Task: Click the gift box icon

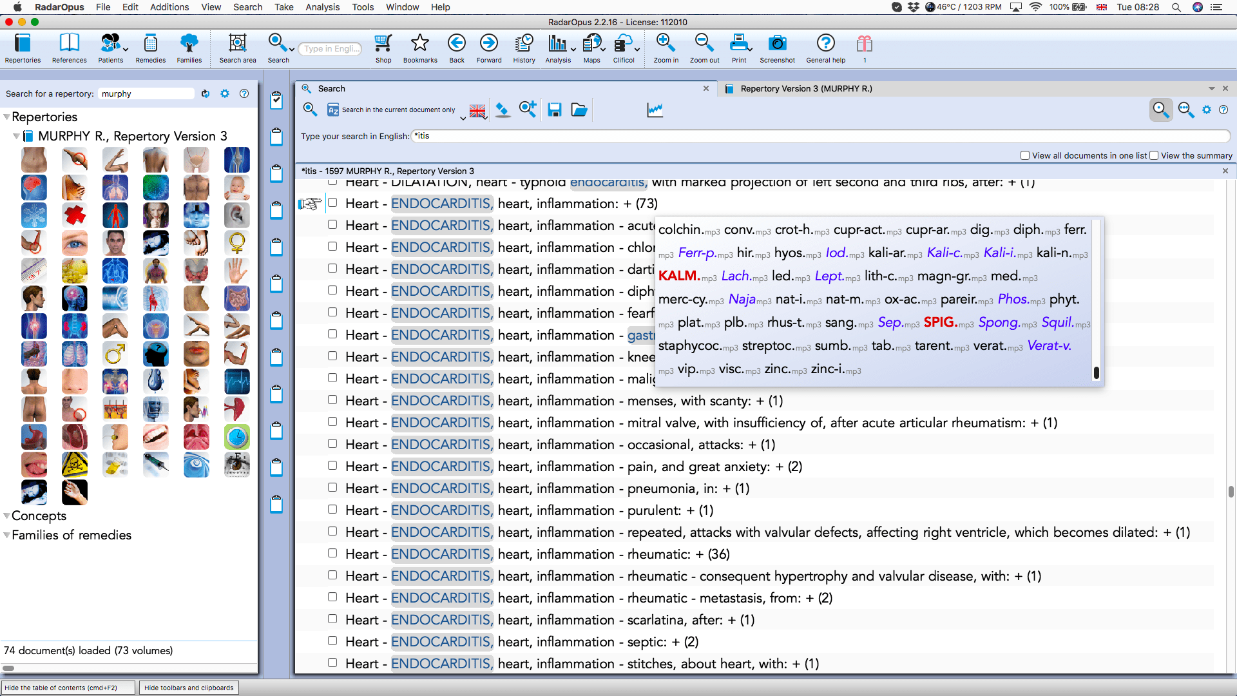Action: tap(865, 45)
